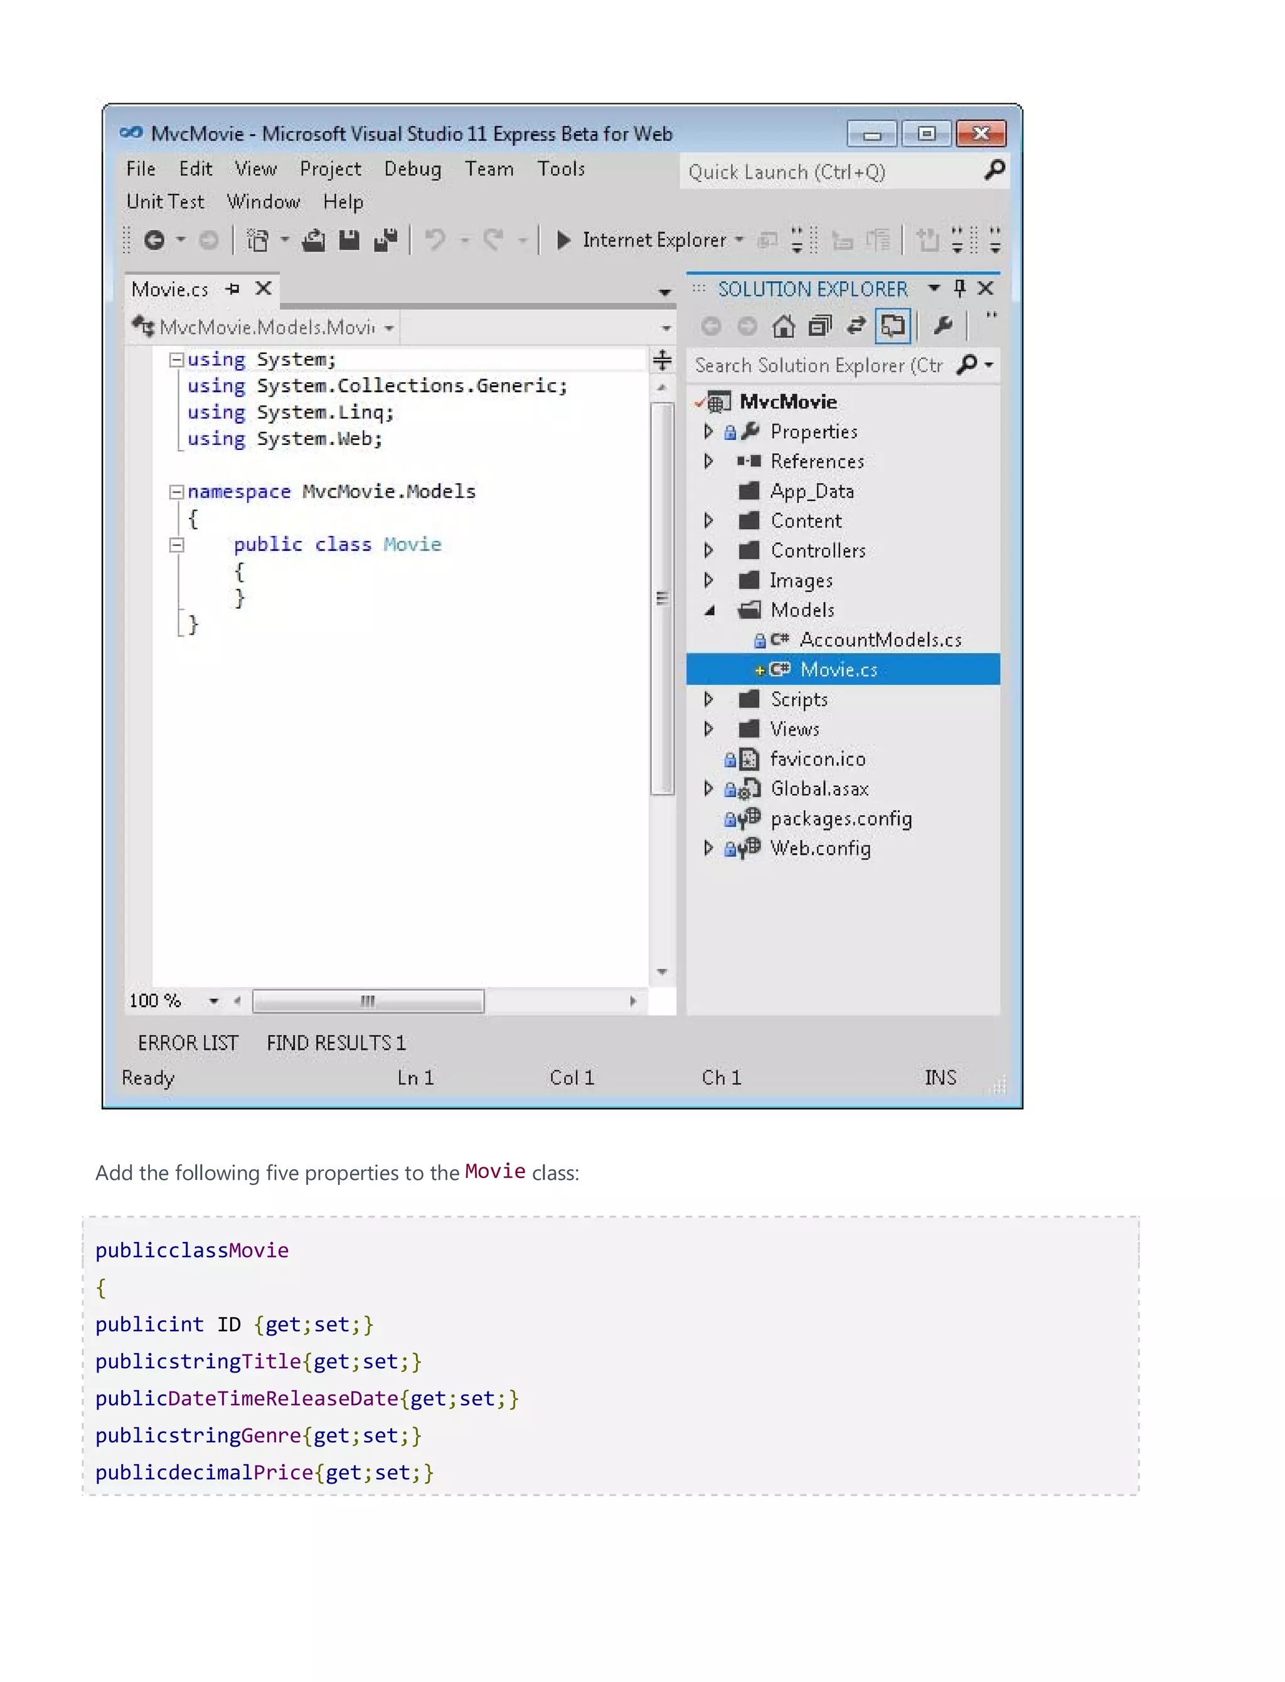Click the Sync with Active Document icon
The width and height of the screenshot is (1285, 1682).
[856, 326]
